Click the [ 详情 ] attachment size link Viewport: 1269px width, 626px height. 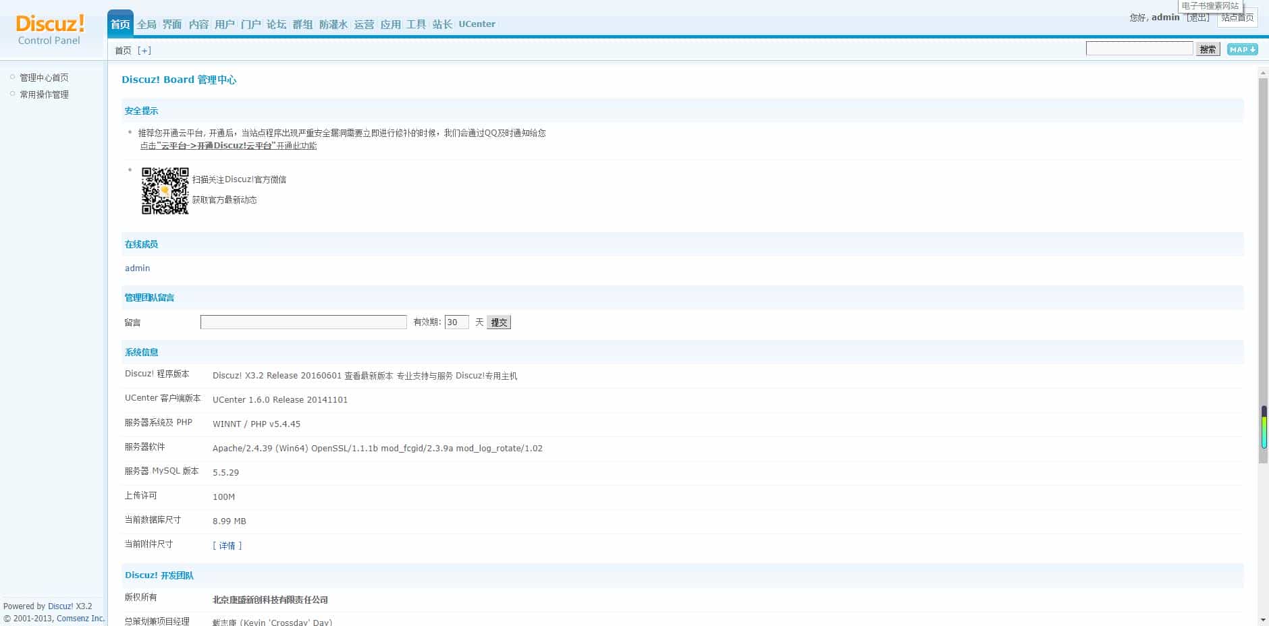click(227, 546)
